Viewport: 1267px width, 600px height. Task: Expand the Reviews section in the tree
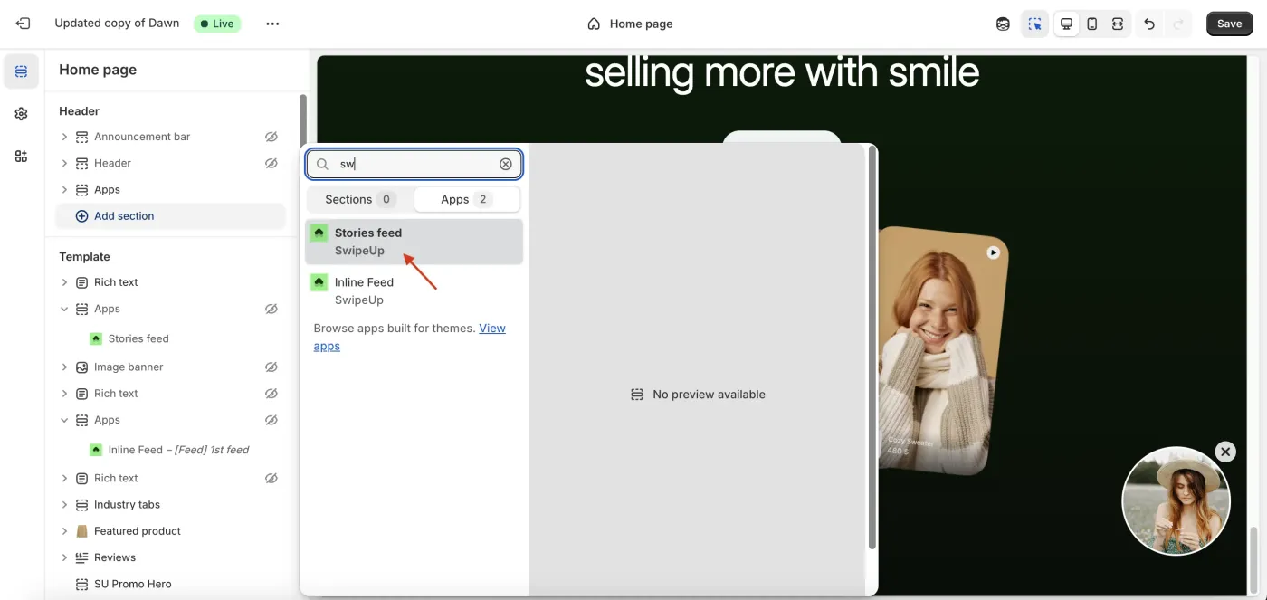pyautogui.click(x=64, y=557)
